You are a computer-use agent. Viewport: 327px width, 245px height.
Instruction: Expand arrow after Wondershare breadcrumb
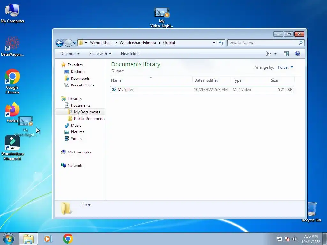point(116,43)
